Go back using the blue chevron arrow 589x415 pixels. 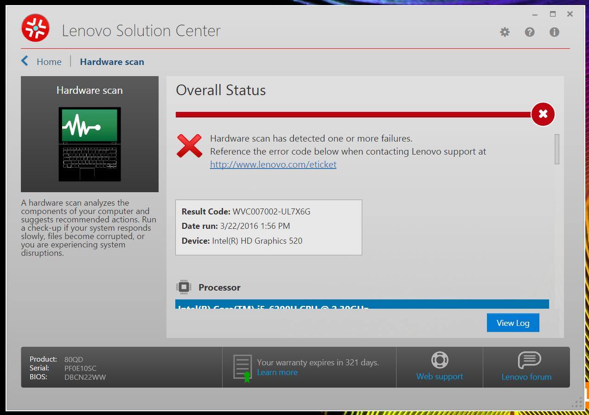pyautogui.click(x=25, y=61)
